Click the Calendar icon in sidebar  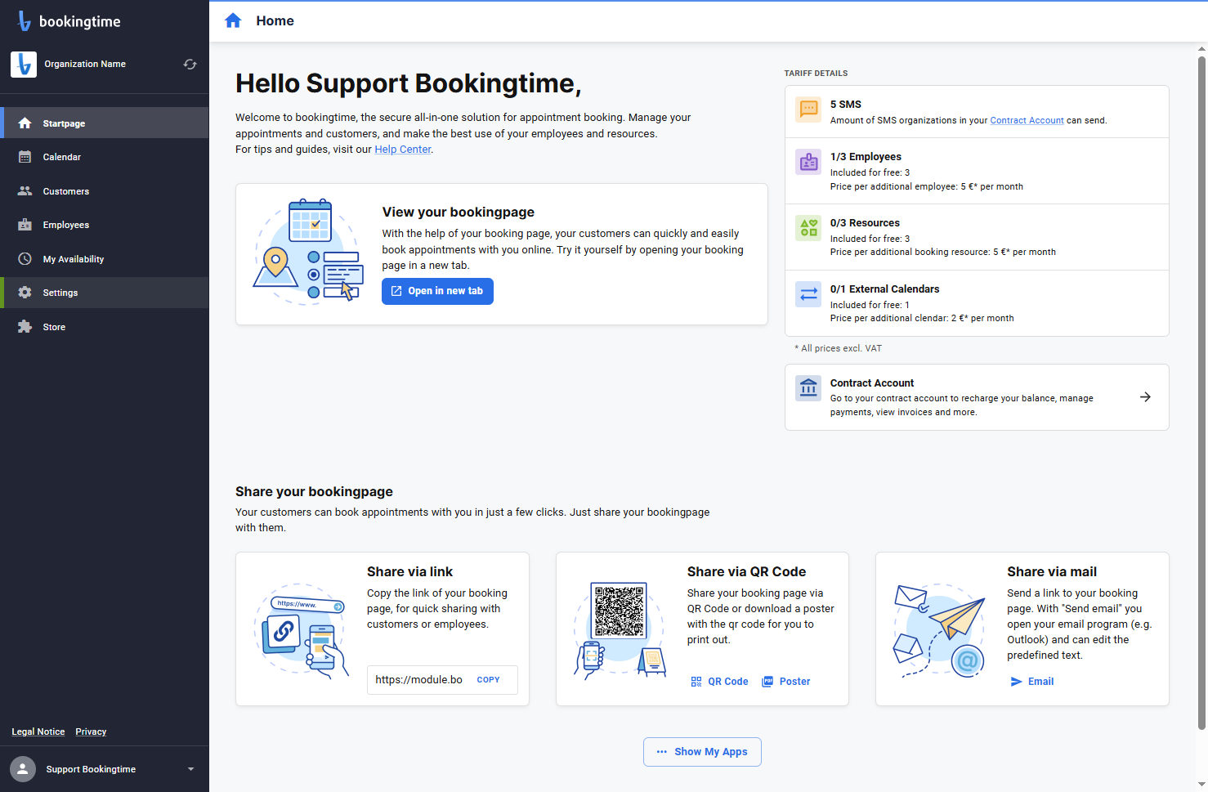[25, 157]
